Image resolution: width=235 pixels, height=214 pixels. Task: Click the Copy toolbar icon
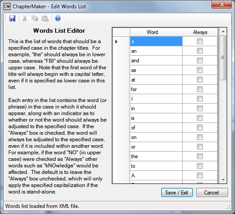click(35, 18)
